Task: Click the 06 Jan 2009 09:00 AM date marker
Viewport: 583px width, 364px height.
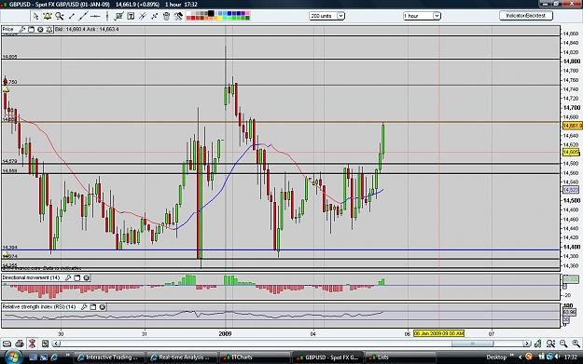Action: [x=439, y=333]
